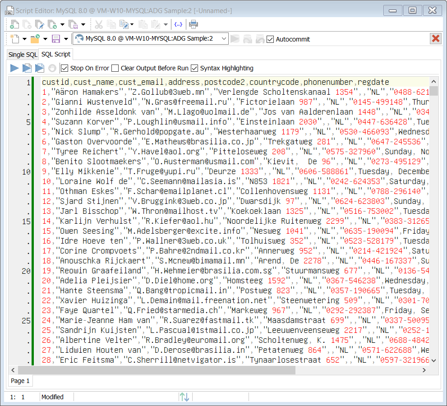This screenshot has width=447, height=406.
Task: Switch to the Single SQL tab
Action: 23,55
